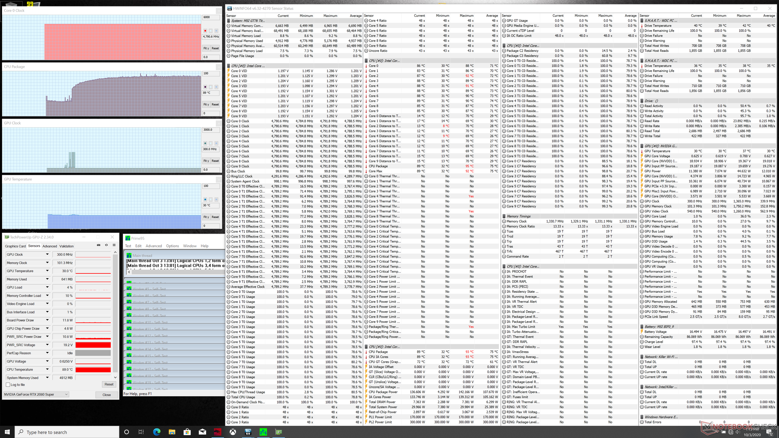Click the HWiNFO64 title bar icon
This screenshot has height=438, width=779.
230,8
